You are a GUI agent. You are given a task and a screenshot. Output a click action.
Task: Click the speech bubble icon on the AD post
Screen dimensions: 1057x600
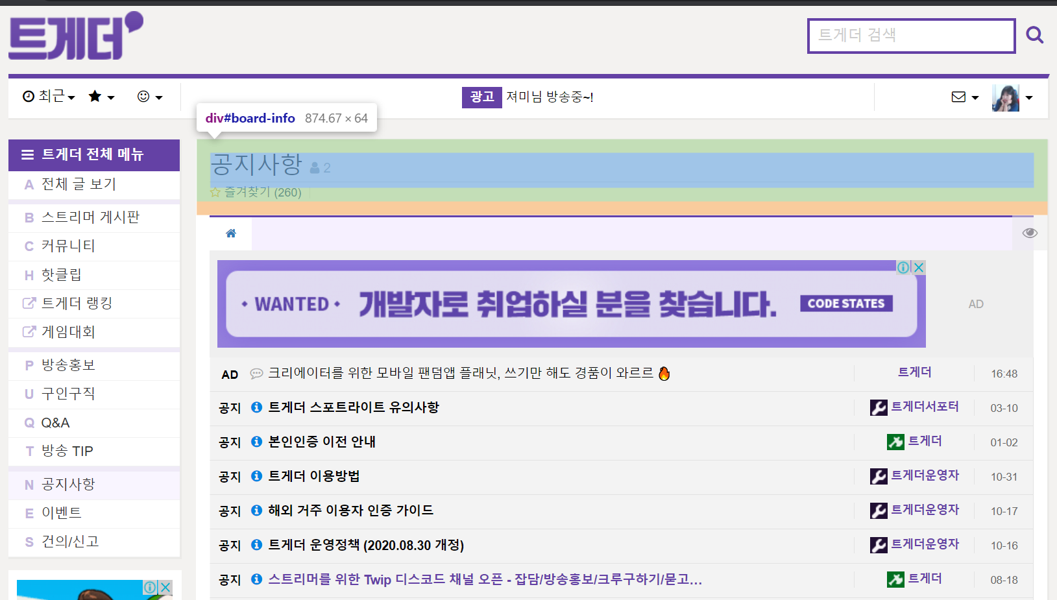[x=257, y=374]
